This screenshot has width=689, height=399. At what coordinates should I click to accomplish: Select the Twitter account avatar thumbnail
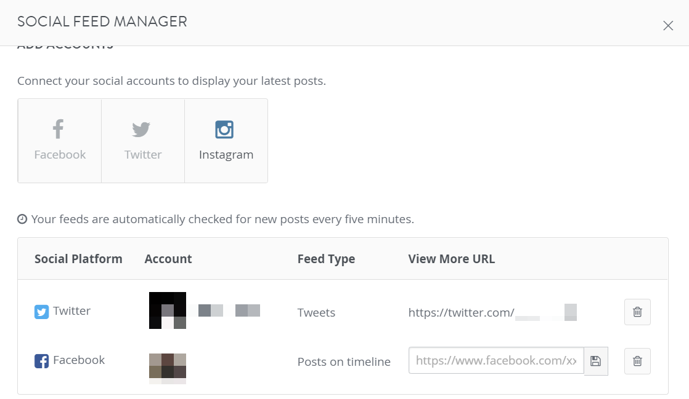168,310
